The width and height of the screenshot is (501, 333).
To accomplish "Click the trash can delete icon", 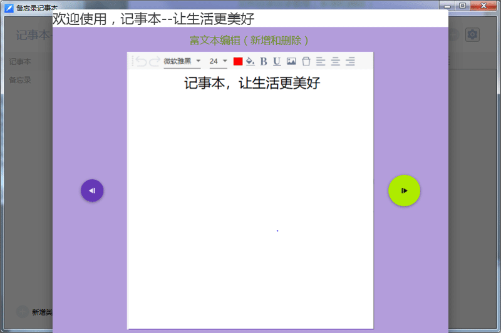I will click(x=306, y=61).
